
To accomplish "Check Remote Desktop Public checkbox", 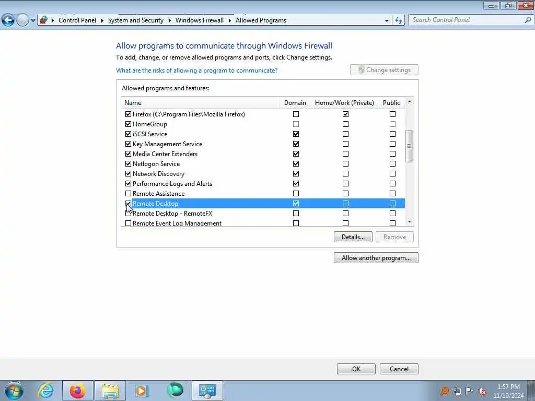I will (x=393, y=204).
